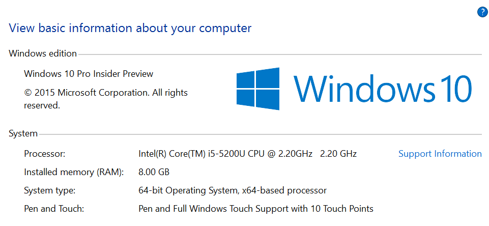
Task: Click the System type label
Action: click(50, 190)
